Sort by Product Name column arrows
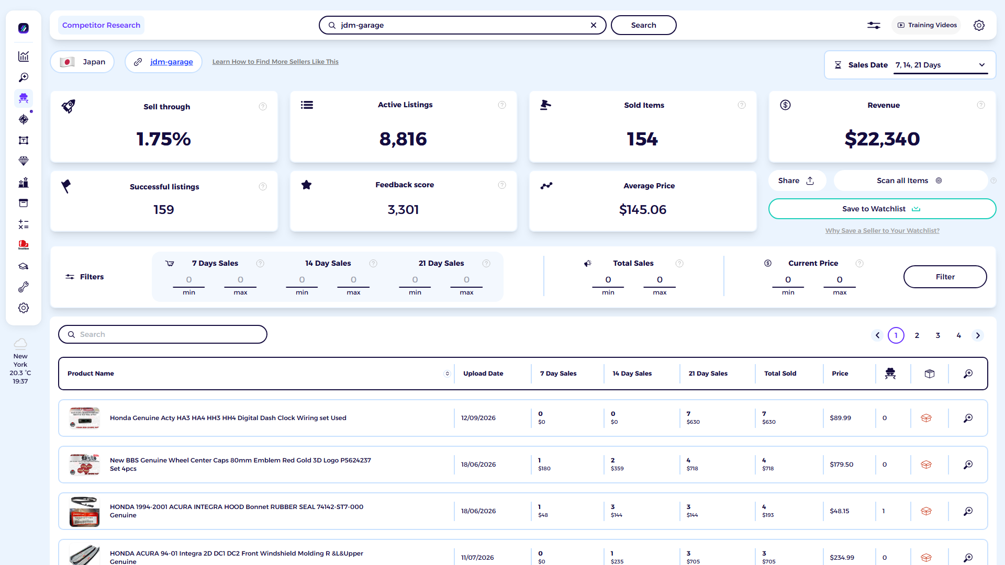1005x565 pixels. [x=447, y=374]
